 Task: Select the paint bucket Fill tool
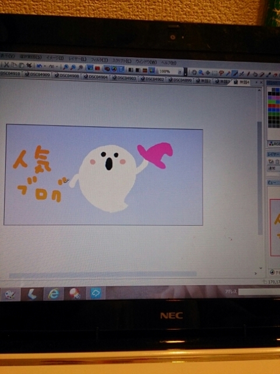(x=255, y=74)
